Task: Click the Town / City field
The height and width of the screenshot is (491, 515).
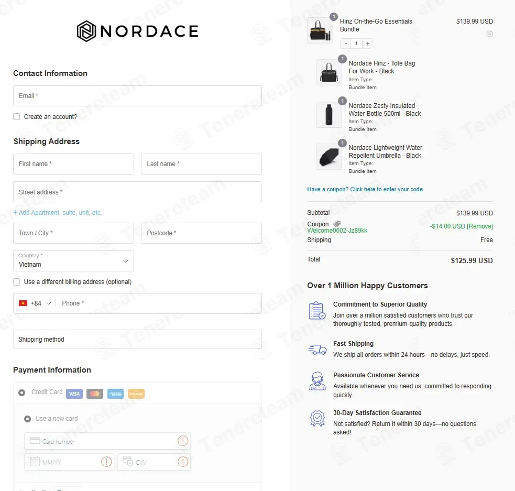Action: [x=73, y=233]
